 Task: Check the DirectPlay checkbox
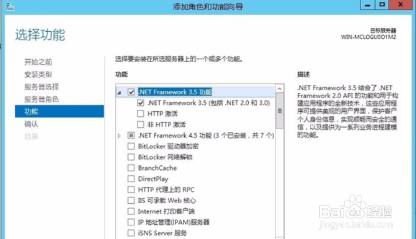131,179
